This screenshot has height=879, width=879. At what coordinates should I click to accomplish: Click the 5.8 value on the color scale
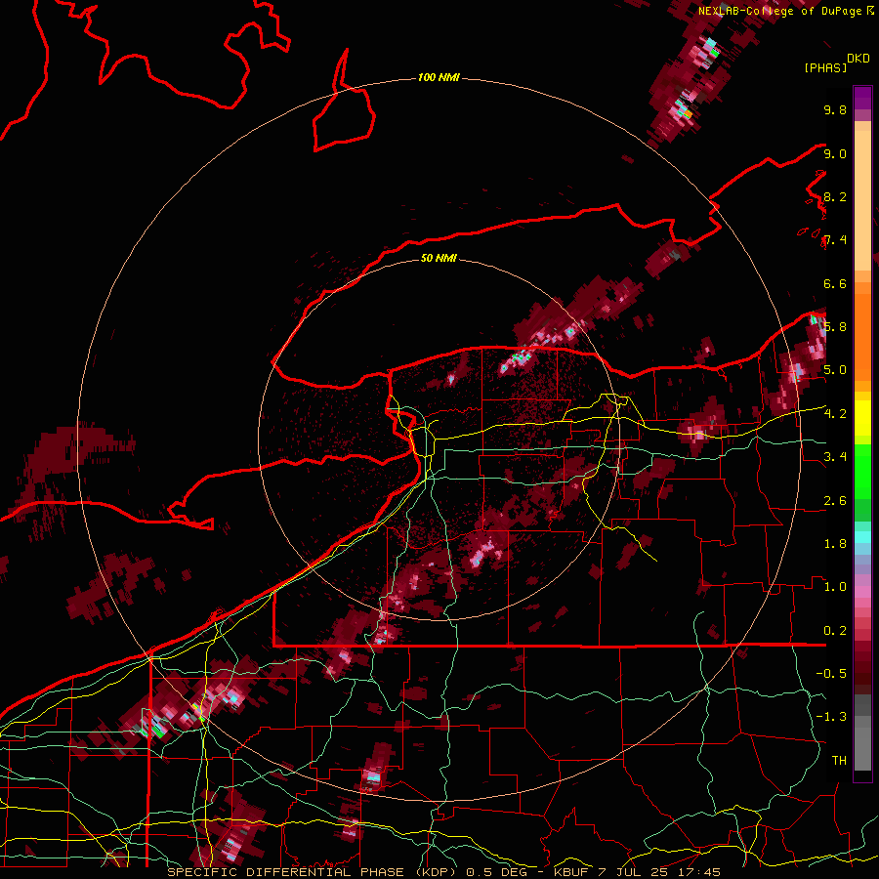point(835,327)
